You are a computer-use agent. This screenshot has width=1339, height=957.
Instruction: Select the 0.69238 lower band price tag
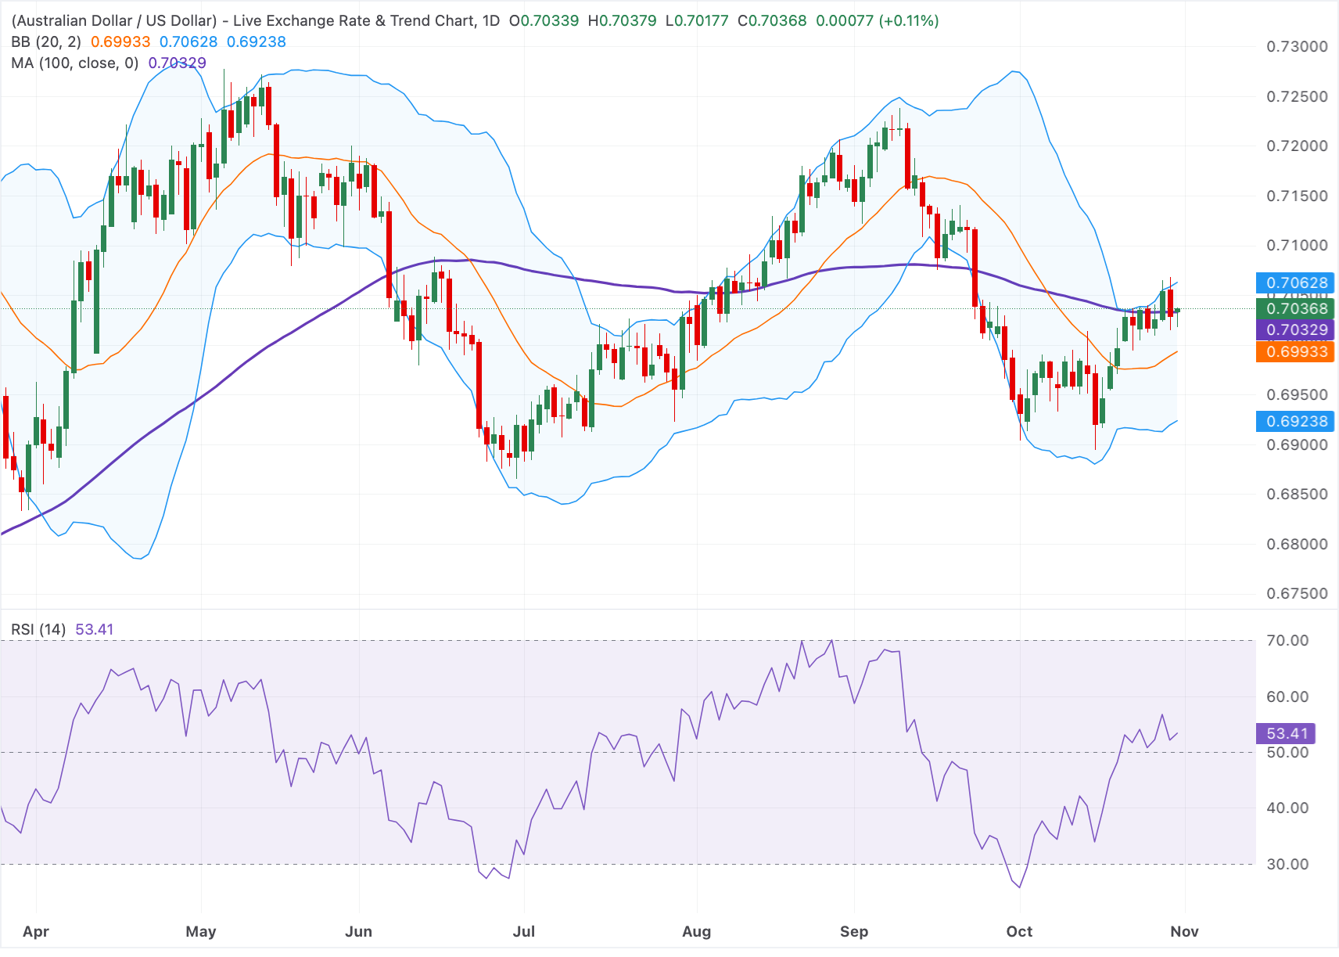coord(1296,421)
